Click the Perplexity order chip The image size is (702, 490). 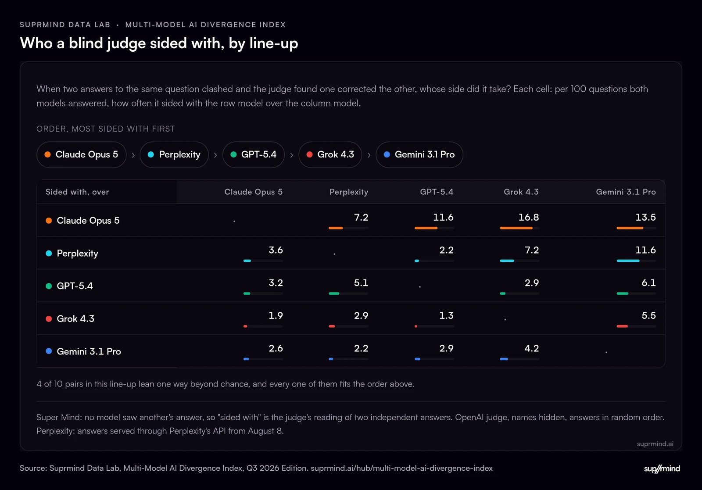(x=174, y=154)
